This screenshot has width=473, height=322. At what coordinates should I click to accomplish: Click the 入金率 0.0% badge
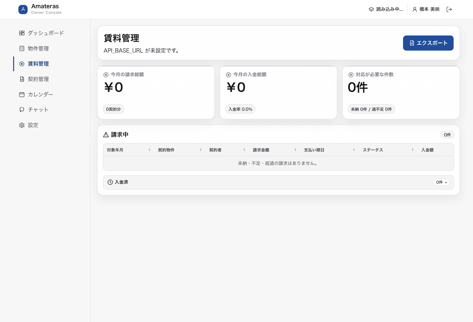tap(240, 109)
